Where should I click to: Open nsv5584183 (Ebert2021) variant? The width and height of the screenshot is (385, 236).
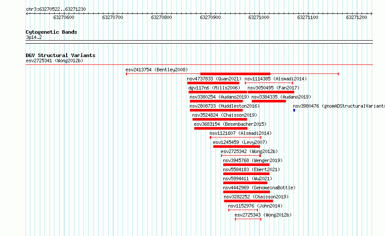[251, 169]
